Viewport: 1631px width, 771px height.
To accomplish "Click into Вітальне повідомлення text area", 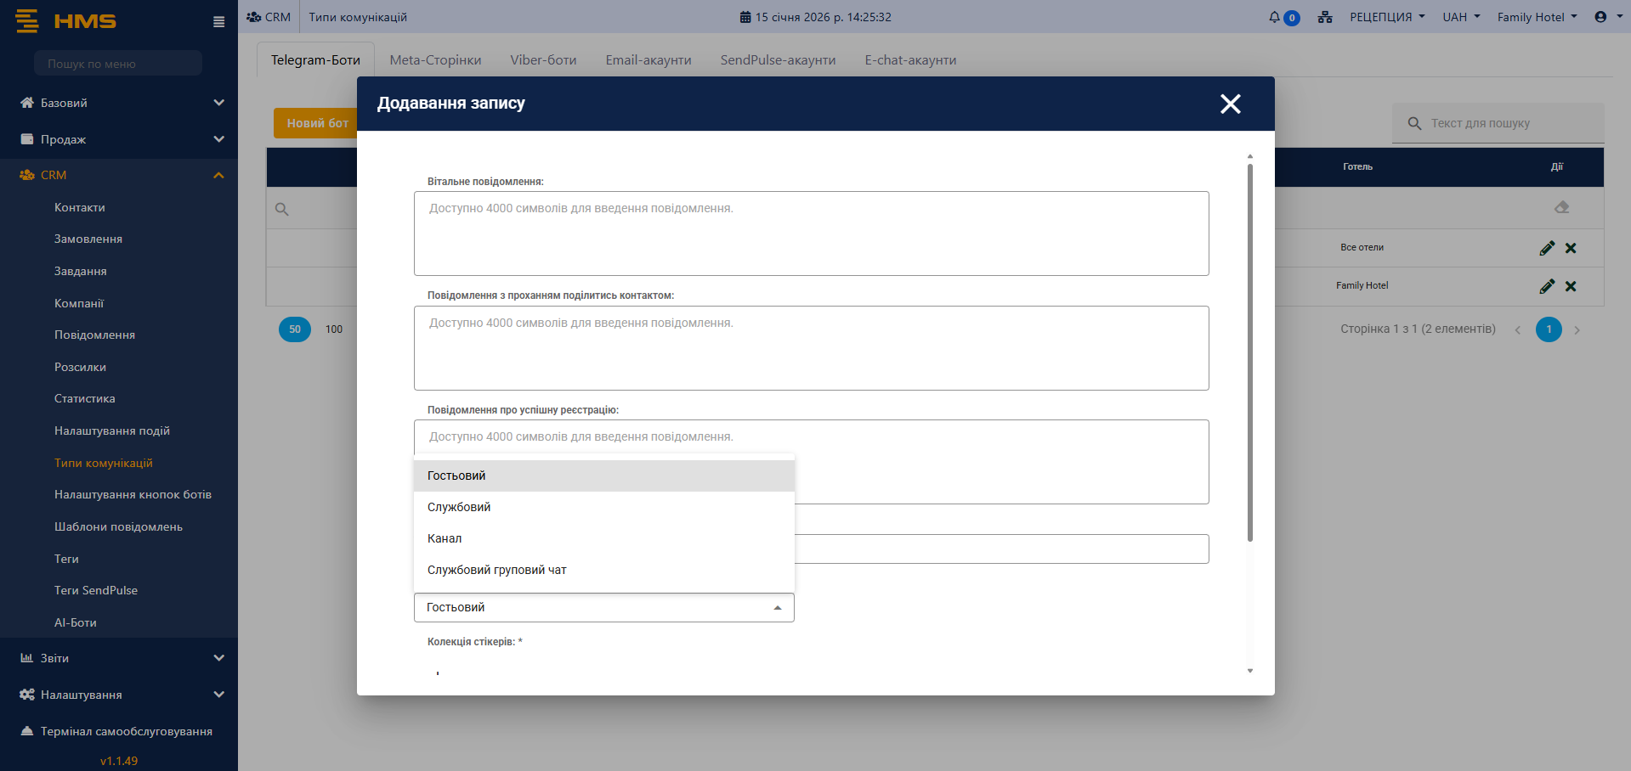I will [x=811, y=234].
